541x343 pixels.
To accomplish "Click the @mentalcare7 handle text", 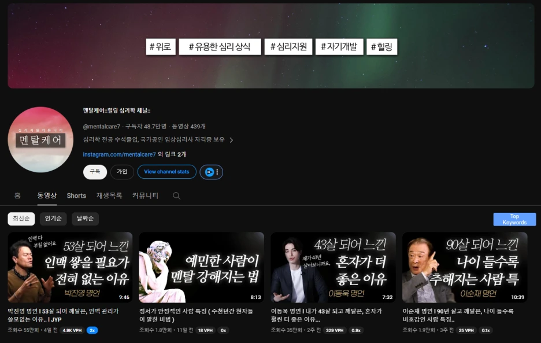I will (102, 127).
